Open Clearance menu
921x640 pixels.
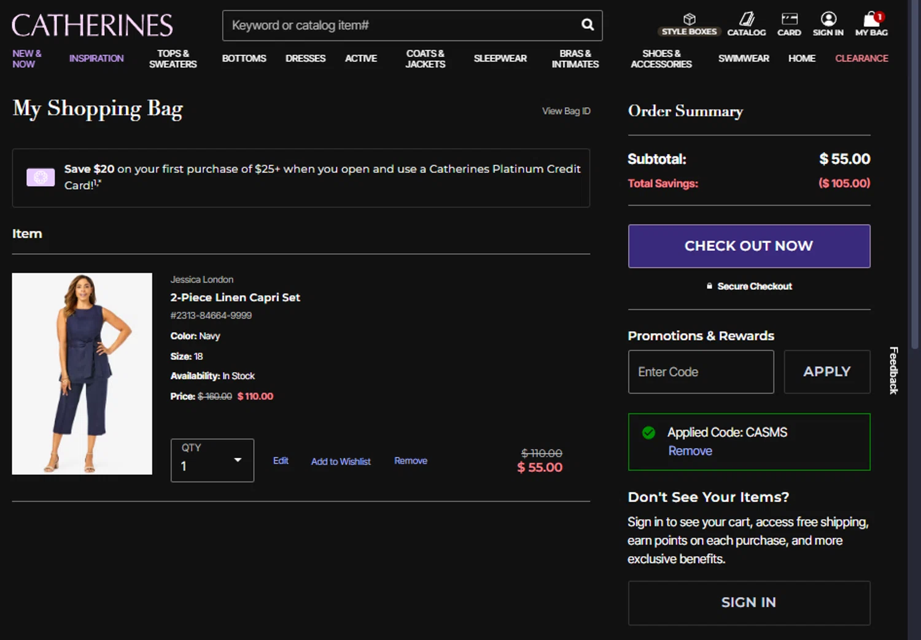tap(861, 58)
